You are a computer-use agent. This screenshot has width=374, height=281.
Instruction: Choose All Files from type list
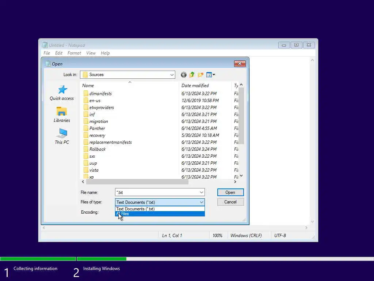click(160, 214)
